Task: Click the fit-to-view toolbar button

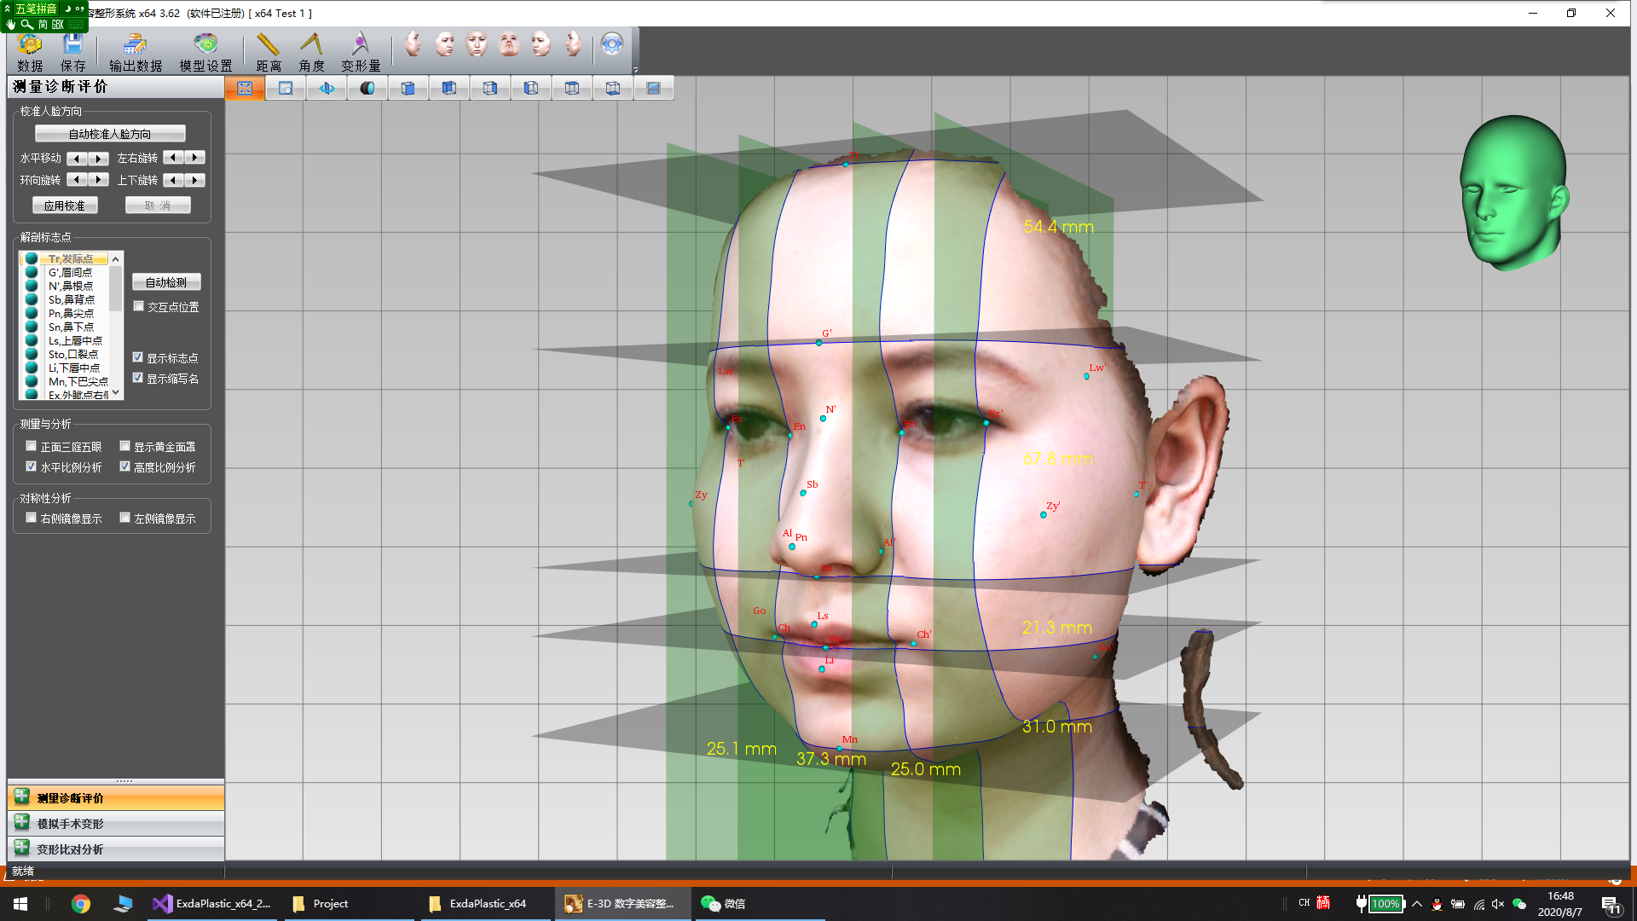Action: click(x=245, y=88)
